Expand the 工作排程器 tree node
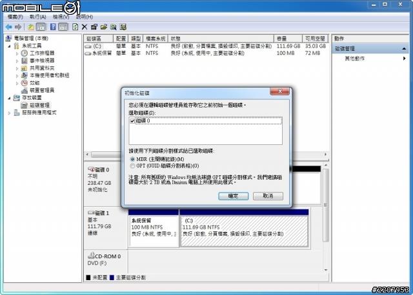 pyautogui.click(x=17, y=53)
